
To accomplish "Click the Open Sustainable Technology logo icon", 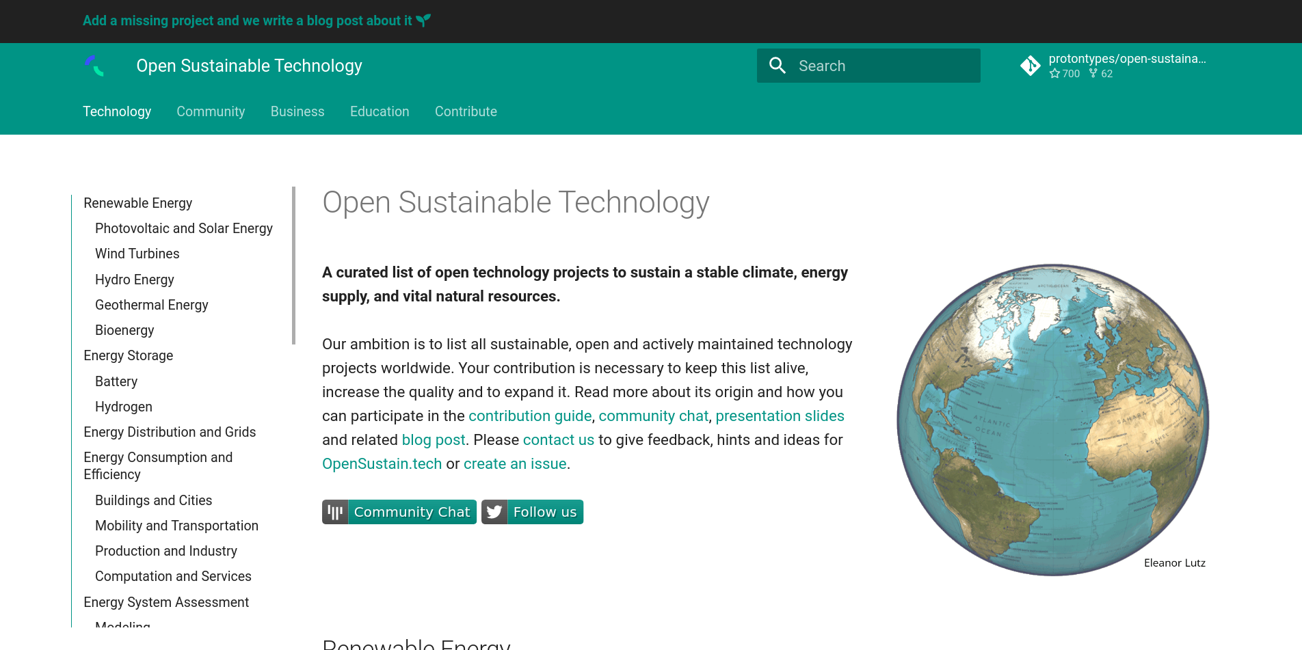I will [96, 66].
